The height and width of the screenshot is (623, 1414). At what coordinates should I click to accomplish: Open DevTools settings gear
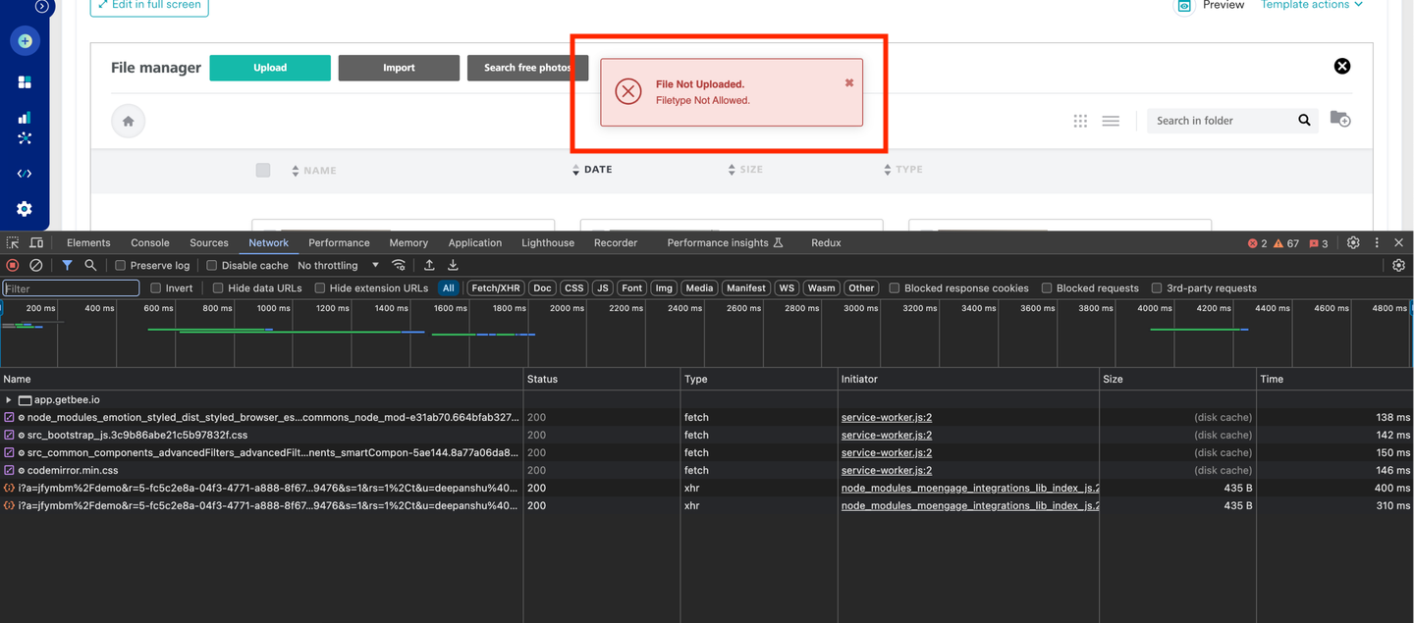(1353, 242)
